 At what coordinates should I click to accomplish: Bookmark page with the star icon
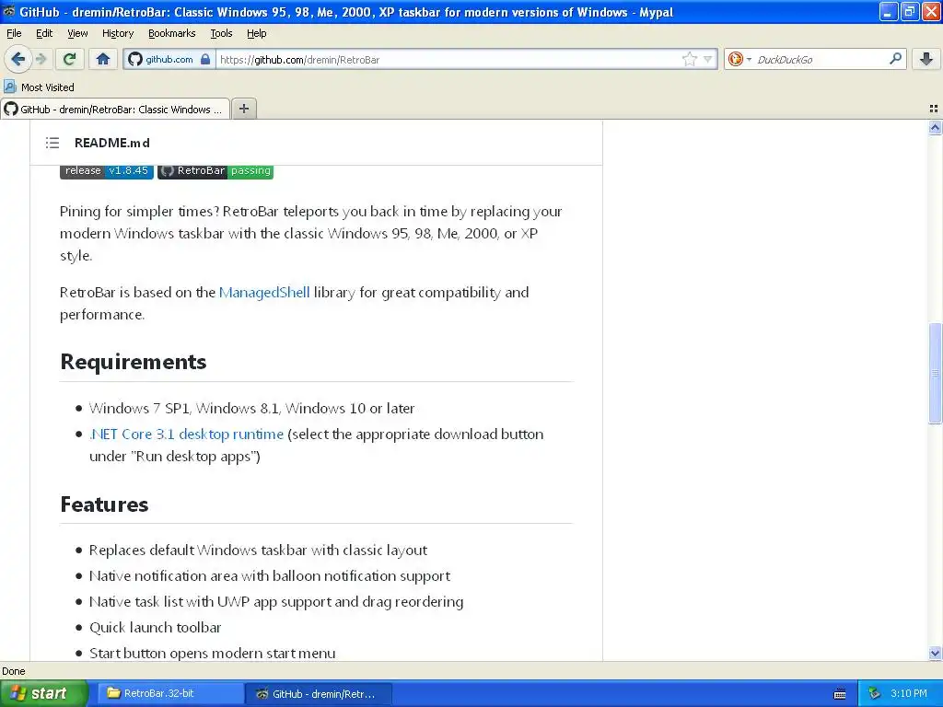[689, 59]
